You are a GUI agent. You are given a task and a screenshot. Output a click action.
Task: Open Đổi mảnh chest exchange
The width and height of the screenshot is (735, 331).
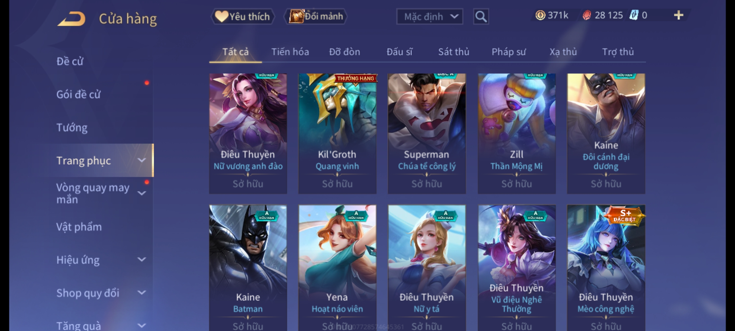tap(316, 17)
